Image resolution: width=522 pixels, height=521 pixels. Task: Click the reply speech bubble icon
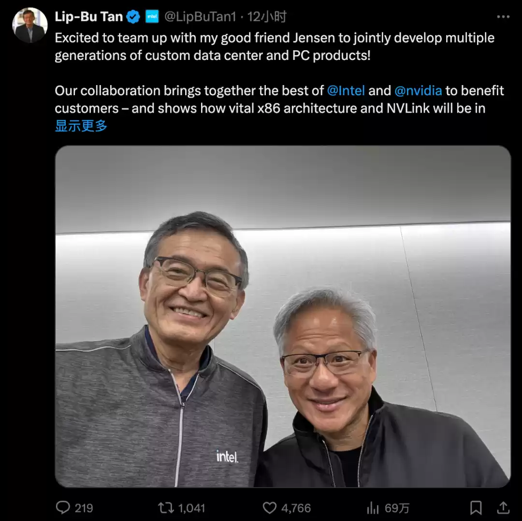click(64, 508)
